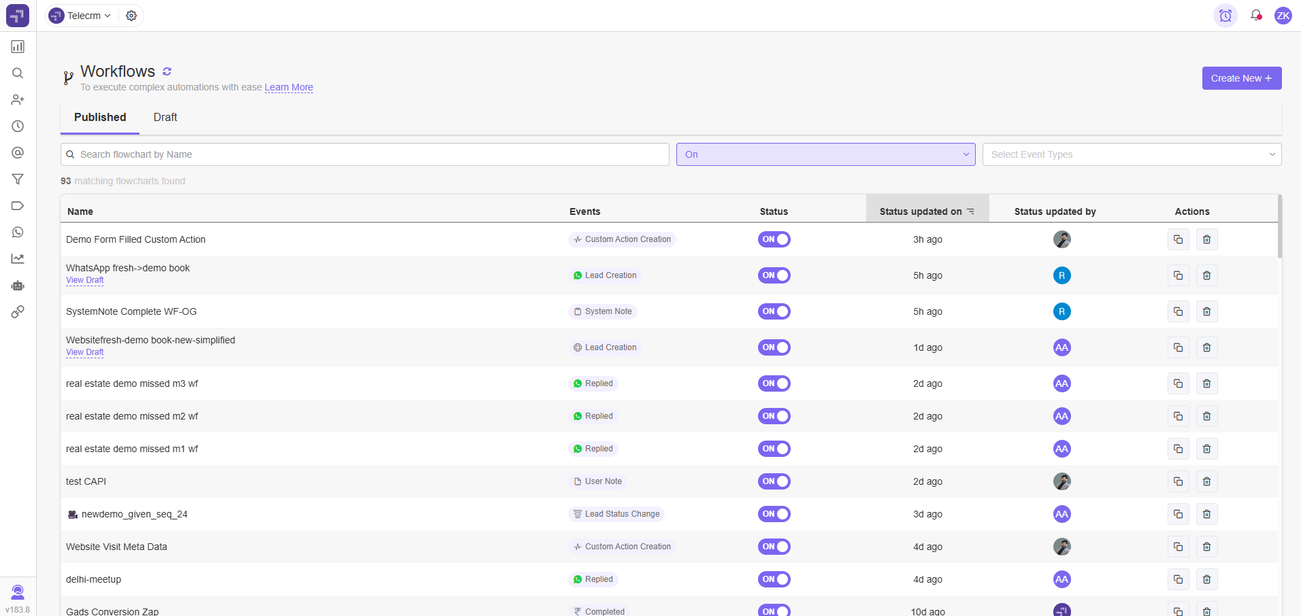Click the Create New workflow button
Image resolution: width=1301 pixels, height=616 pixels.
1240,78
